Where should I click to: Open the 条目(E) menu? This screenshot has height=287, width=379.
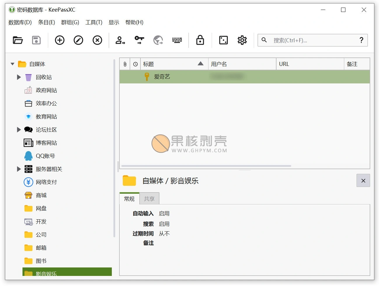coord(46,22)
